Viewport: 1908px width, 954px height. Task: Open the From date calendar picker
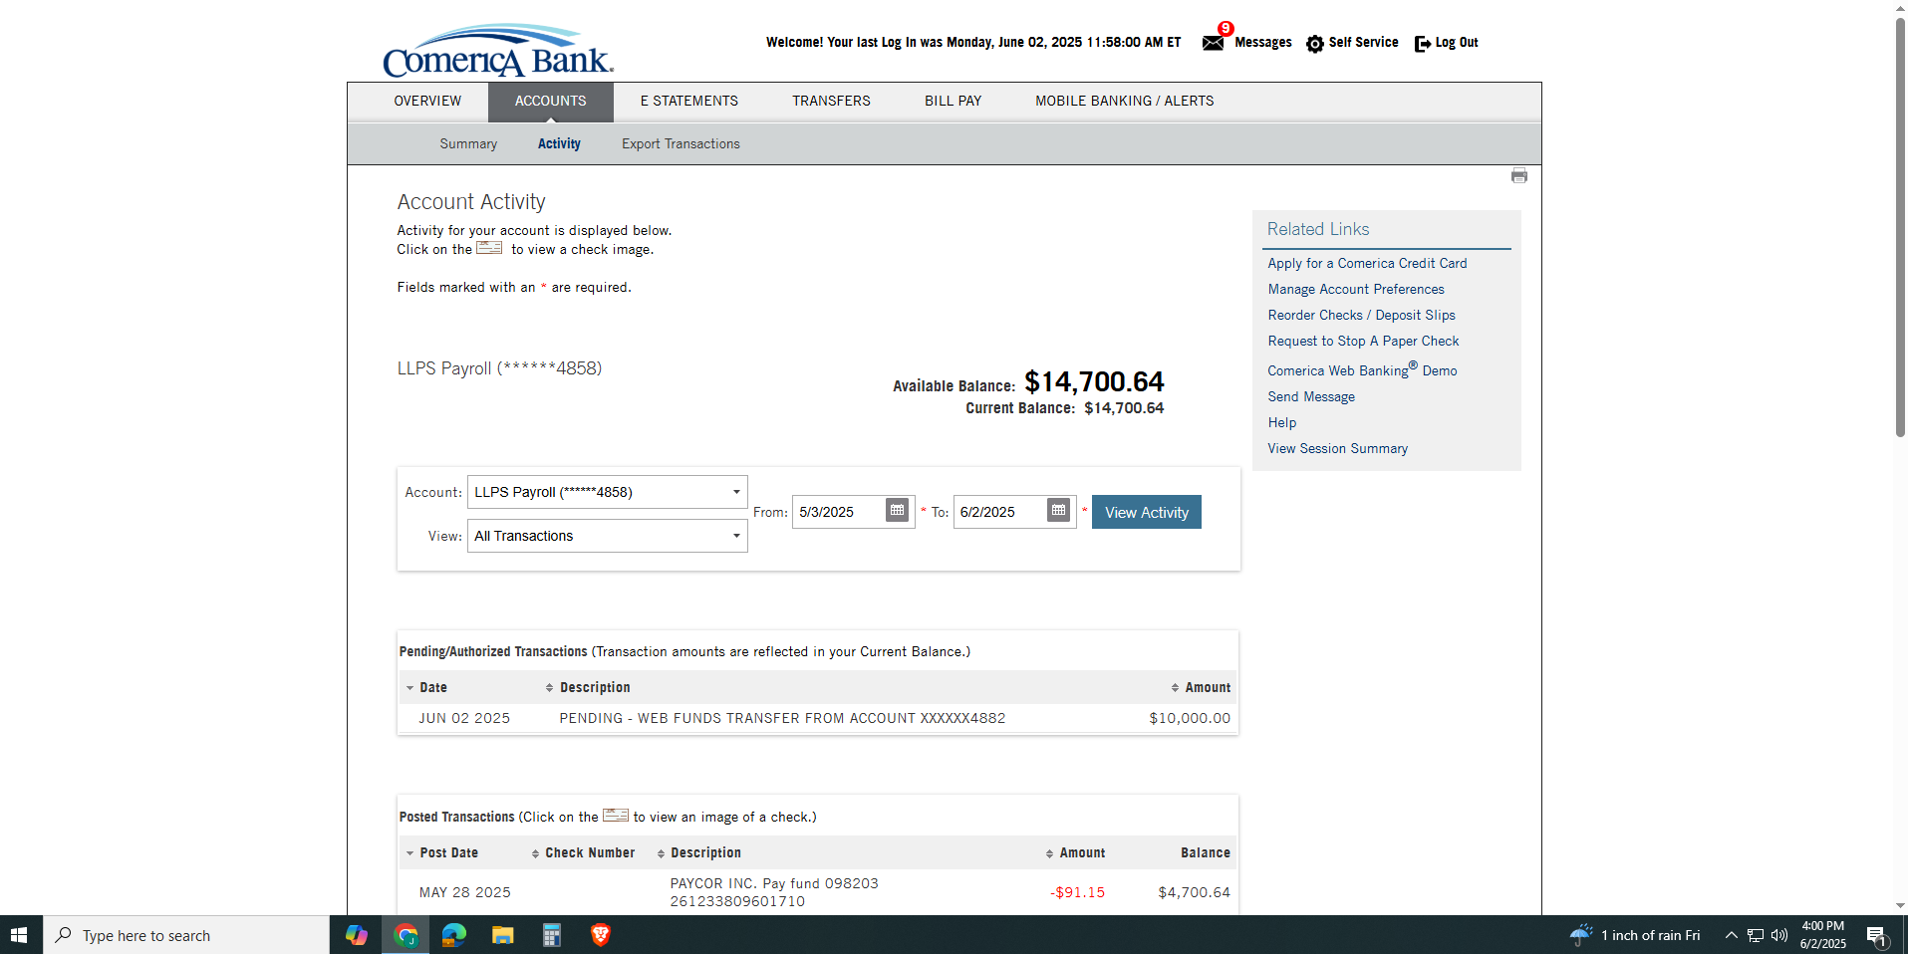897,511
